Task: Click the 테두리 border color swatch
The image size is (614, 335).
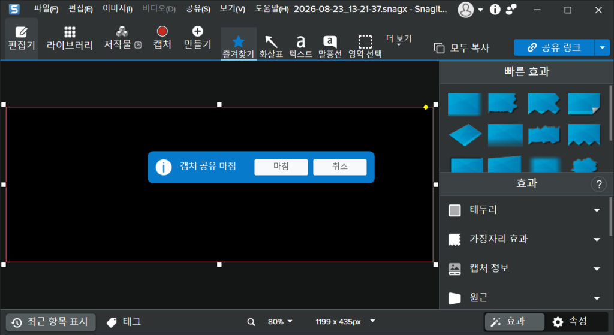Action: click(455, 210)
